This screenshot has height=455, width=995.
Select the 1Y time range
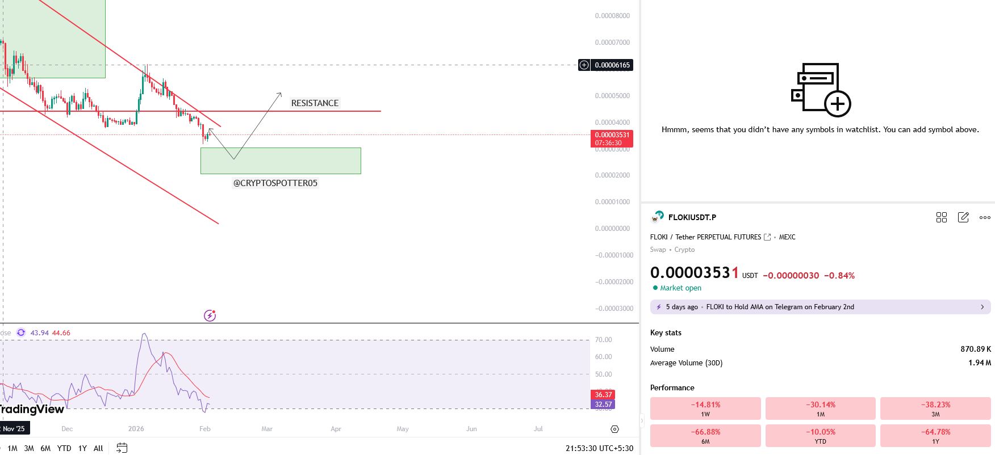point(82,448)
